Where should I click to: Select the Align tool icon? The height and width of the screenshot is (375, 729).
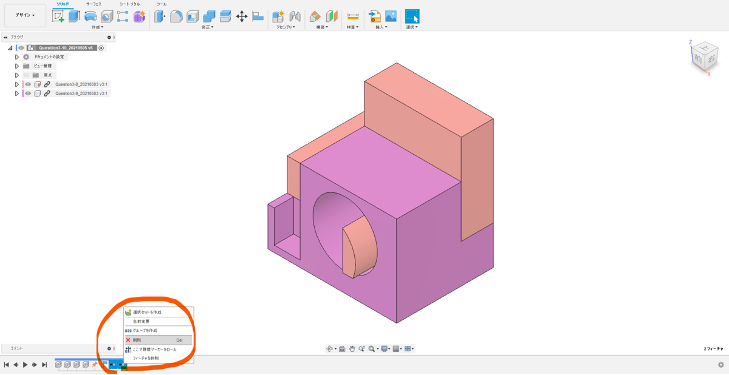[x=258, y=16]
